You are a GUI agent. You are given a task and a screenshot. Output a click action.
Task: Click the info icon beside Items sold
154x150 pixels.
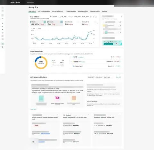pyautogui.click(x=88, y=22)
